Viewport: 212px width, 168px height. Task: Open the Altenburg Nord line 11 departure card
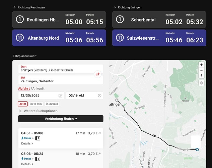pyautogui.click(x=59, y=38)
